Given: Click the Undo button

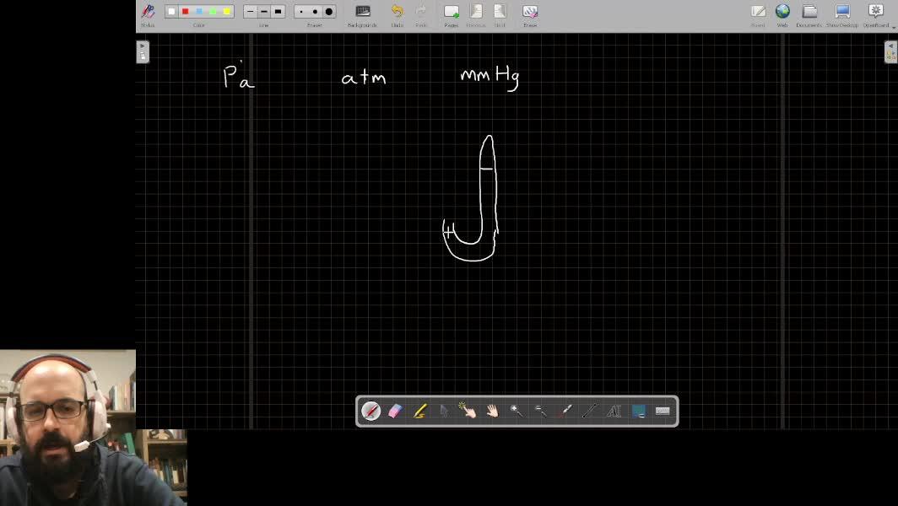Looking at the screenshot, I should click(x=397, y=13).
